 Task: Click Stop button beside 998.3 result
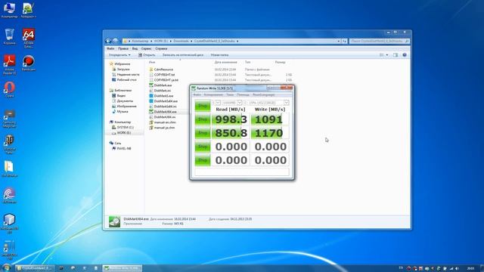(x=203, y=119)
